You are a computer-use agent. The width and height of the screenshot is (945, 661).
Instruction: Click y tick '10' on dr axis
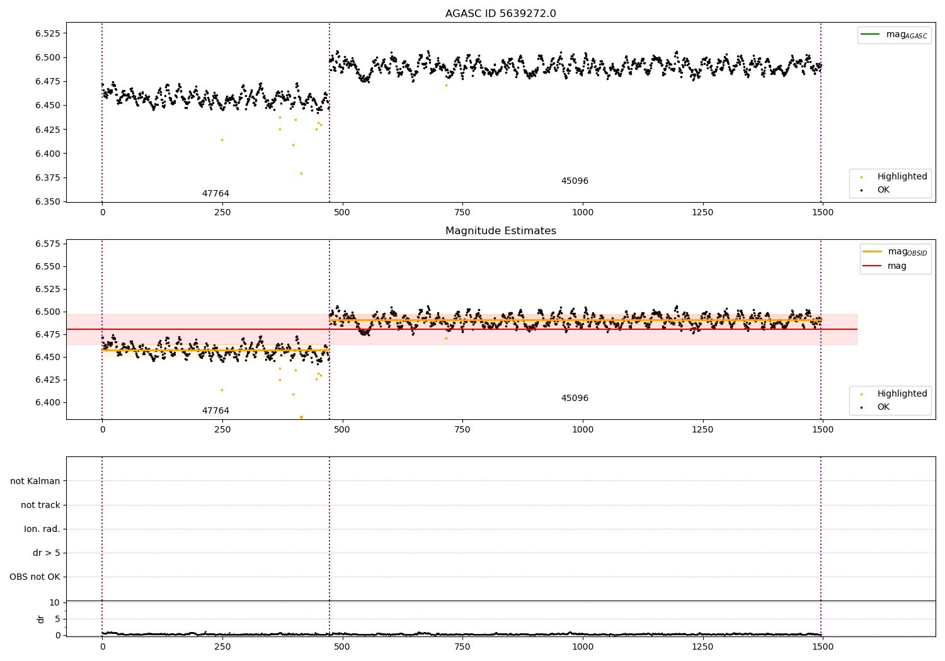[x=55, y=603]
